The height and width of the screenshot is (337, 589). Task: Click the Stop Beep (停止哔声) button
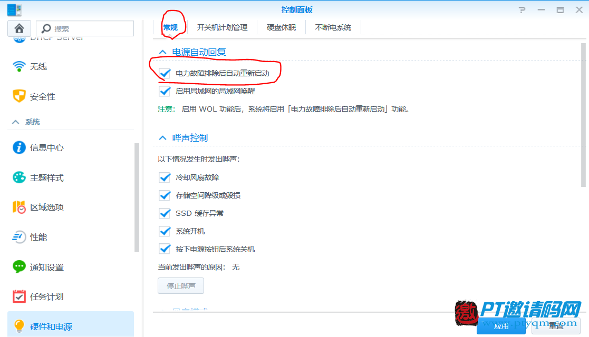(x=181, y=285)
